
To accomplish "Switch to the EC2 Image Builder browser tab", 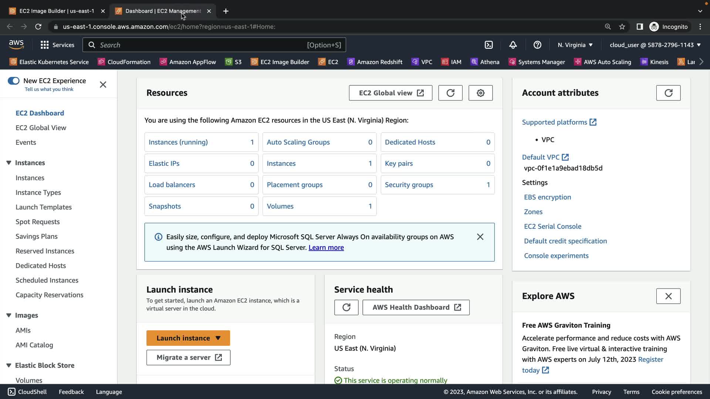I will pyautogui.click(x=56, y=11).
